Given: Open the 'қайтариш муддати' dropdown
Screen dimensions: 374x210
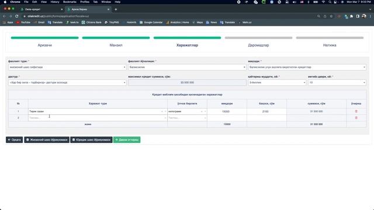Looking at the screenshot, I should 277,83.
